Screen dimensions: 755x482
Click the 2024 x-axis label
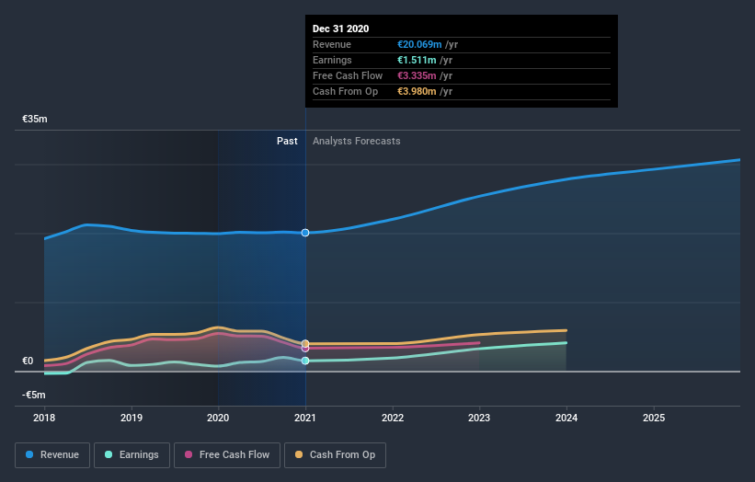[566, 418]
